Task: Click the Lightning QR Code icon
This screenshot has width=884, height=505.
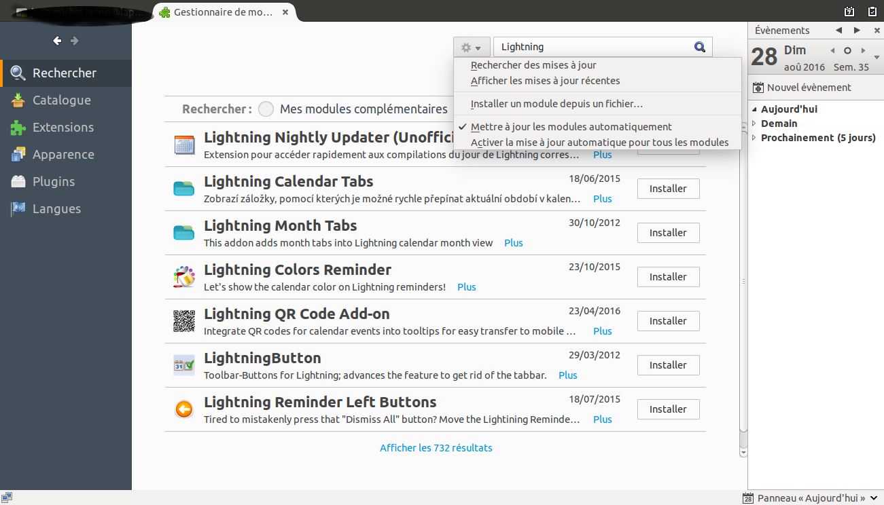Action: pyautogui.click(x=184, y=321)
